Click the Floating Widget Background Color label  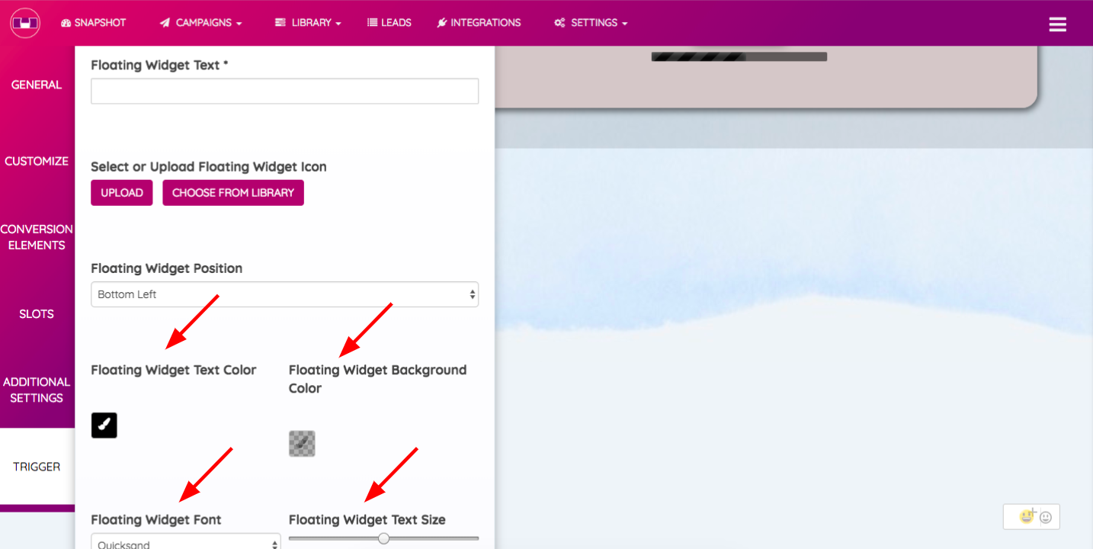point(377,379)
